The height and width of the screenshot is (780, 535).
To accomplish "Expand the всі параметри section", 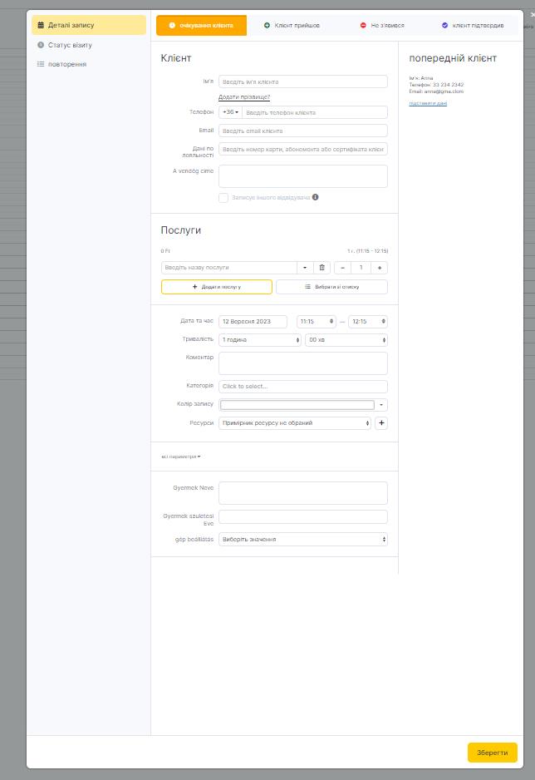I will point(181,457).
